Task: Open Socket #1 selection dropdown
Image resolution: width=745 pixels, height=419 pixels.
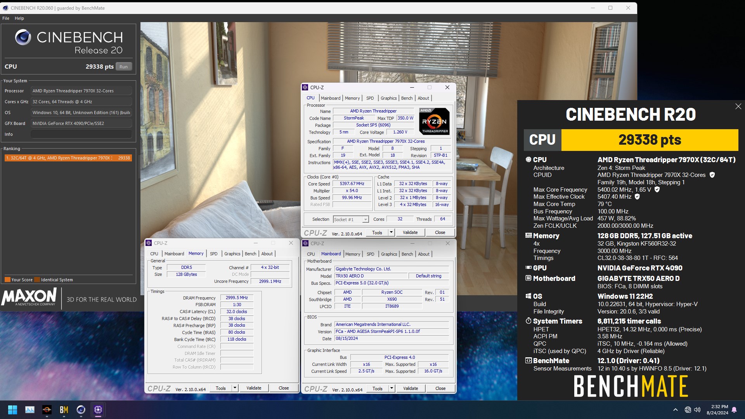Action: [351, 219]
